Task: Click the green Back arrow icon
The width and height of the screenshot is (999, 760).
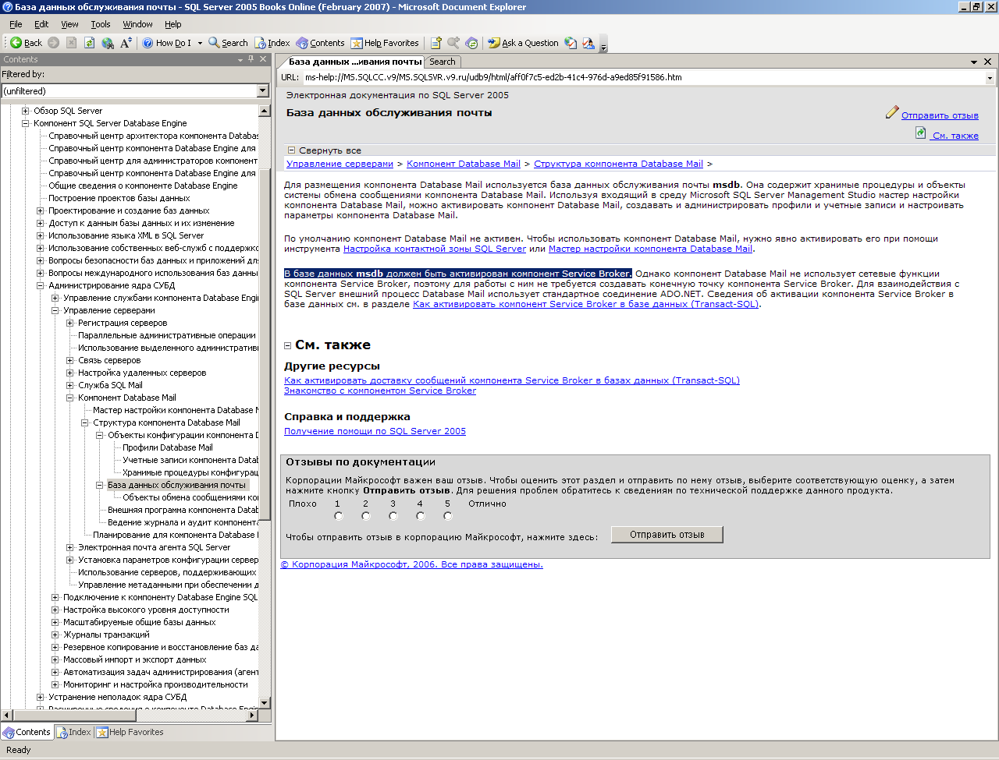Action: point(16,43)
